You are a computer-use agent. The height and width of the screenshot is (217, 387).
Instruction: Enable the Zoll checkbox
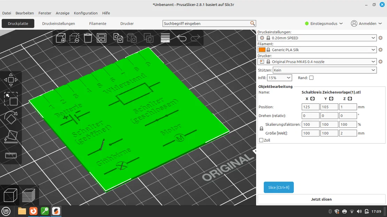(261, 140)
